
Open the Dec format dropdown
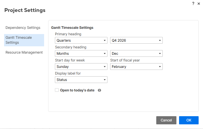click(x=136, y=54)
